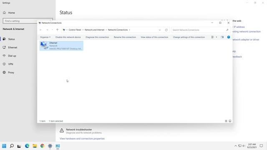The width and height of the screenshot is (267, 150).
Task: View status of this connection
Action: click(154, 37)
